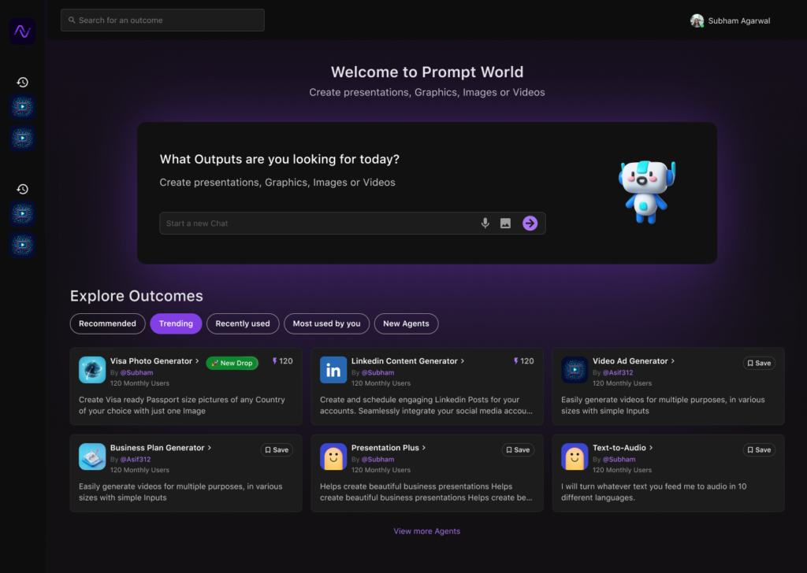Click the View more Agents link
This screenshot has width=807, height=573.
point(426,531)
